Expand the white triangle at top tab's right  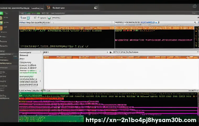point(96,8)
